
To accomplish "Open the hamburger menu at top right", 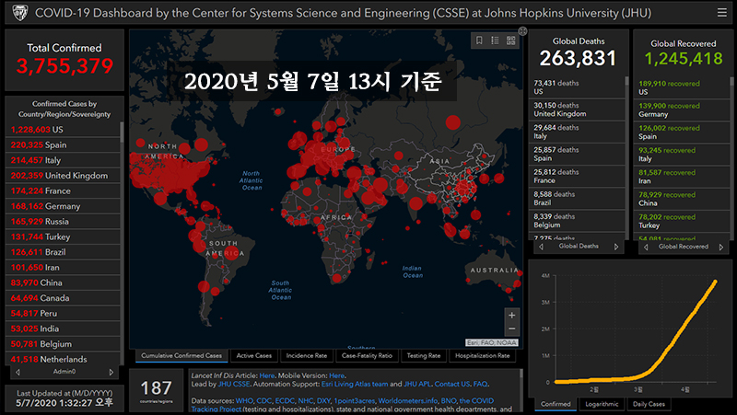I will [722, 13].
